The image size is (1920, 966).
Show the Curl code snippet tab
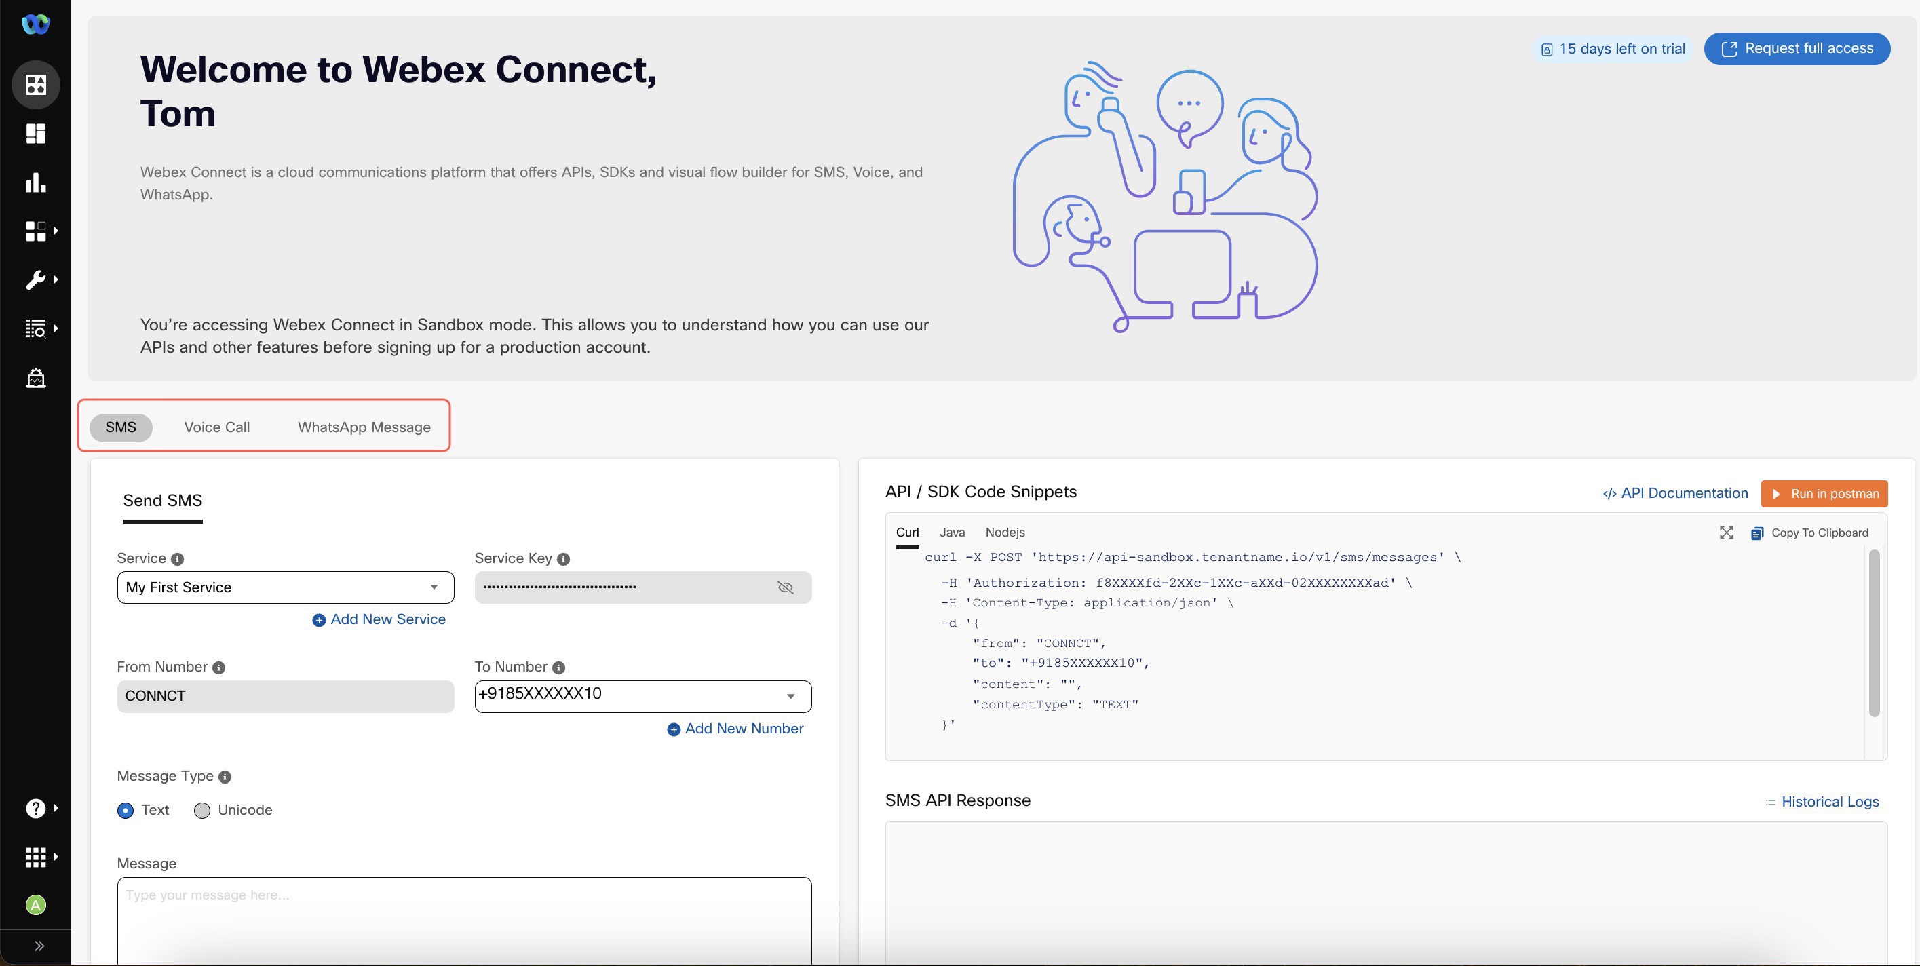pyautogui.click(x=907, y=533)
